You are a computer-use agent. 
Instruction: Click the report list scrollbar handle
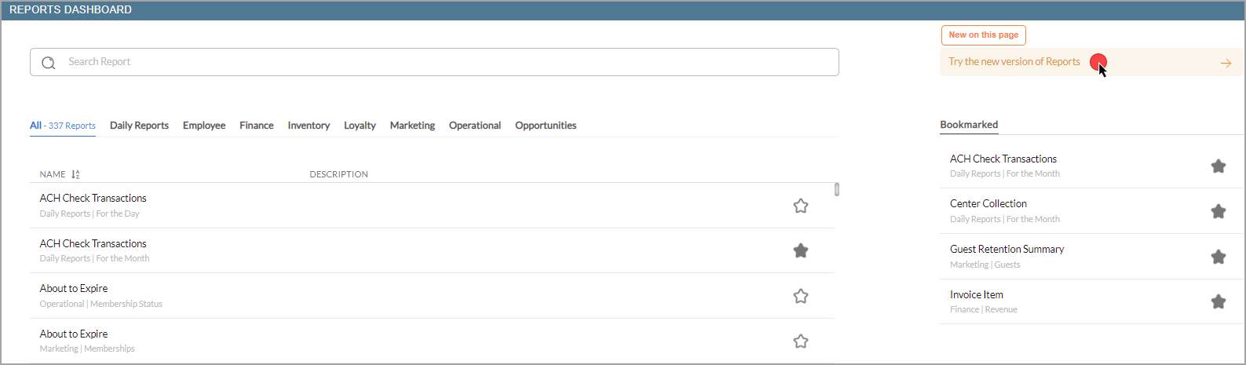pyautogui.click(x=837, y=189)
